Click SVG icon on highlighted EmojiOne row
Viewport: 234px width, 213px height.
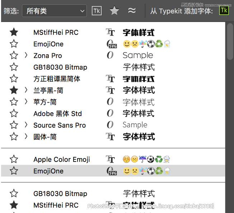click(x=112, y=171)
